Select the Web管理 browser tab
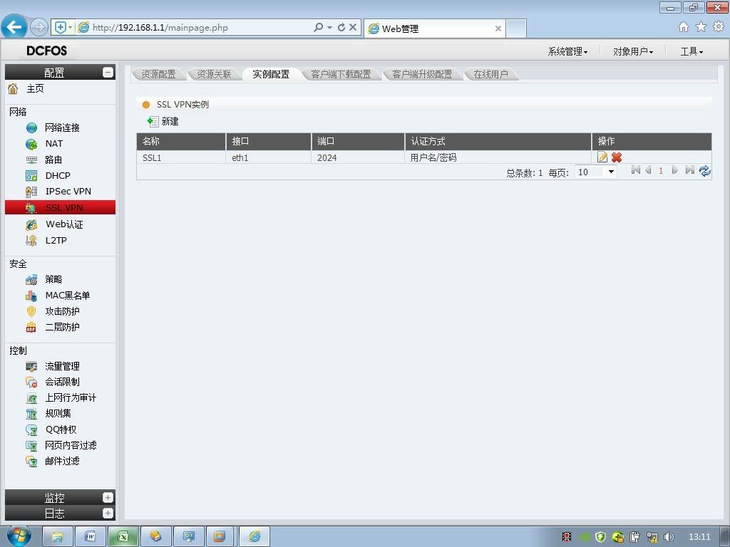Image resolution: width=730 pixels, height=547 pixels. [x=434, y=28]
